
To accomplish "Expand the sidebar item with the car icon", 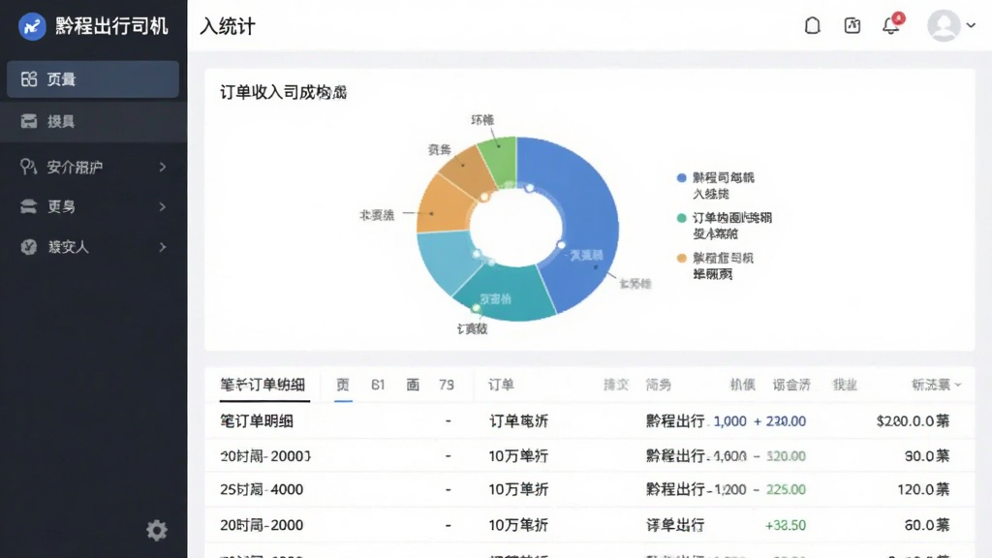I will point(163,207).
